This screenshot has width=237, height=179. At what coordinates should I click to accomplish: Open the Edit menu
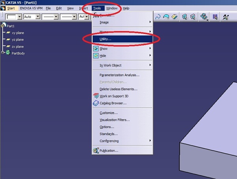pos(59,8)
